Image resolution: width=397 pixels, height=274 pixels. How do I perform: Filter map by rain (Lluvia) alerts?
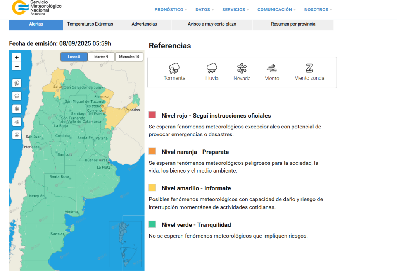pyautogui.click(x=17, y=96)
